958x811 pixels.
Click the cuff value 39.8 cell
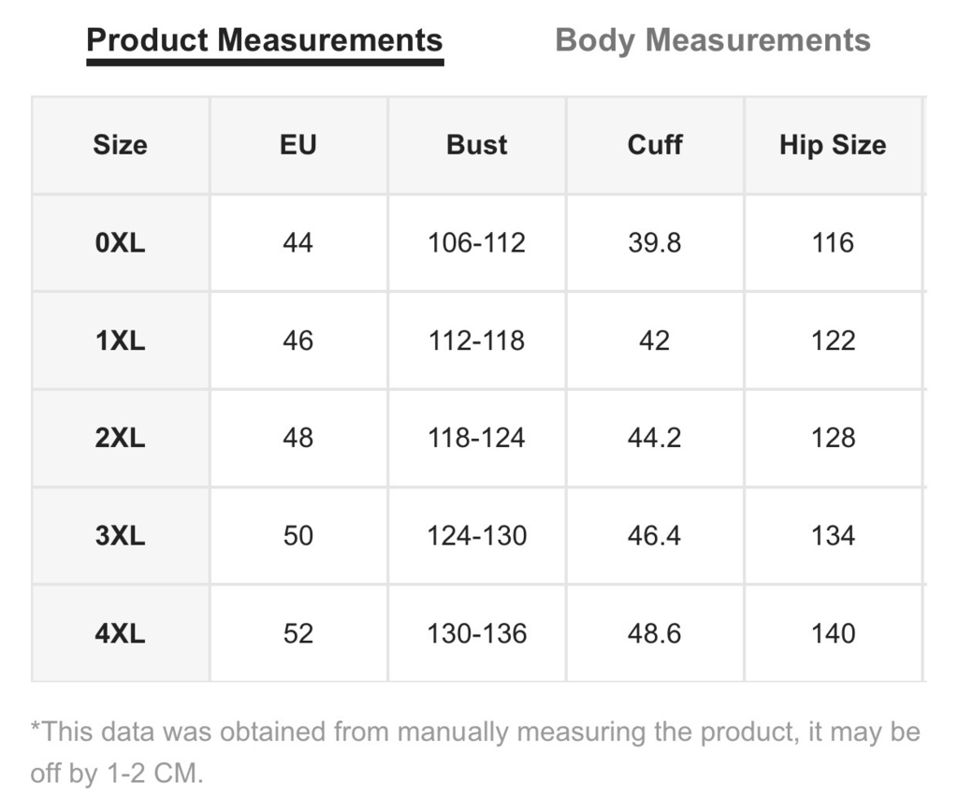[x=655, y=243]
